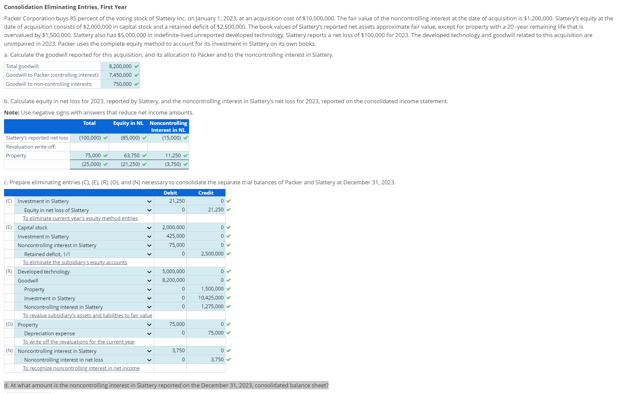Click the link To eliminate current year's equity method entries
Screen dimensions: 617x394
pyautogui.click(x=80, y=218)
